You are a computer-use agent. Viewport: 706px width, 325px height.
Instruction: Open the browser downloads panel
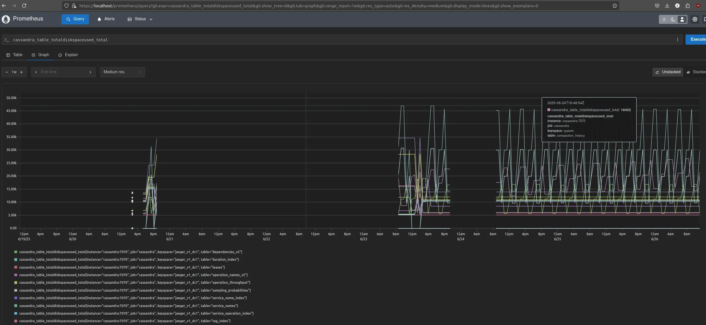pos(667,6)
